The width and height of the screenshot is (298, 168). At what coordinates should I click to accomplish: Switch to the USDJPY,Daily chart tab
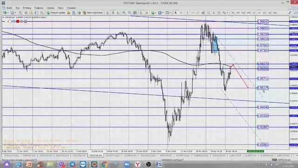coord(112,155)
